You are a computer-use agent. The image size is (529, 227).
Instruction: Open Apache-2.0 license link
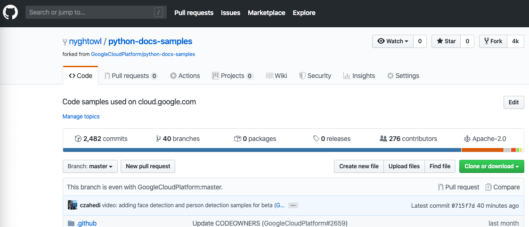tap(485, 139)
